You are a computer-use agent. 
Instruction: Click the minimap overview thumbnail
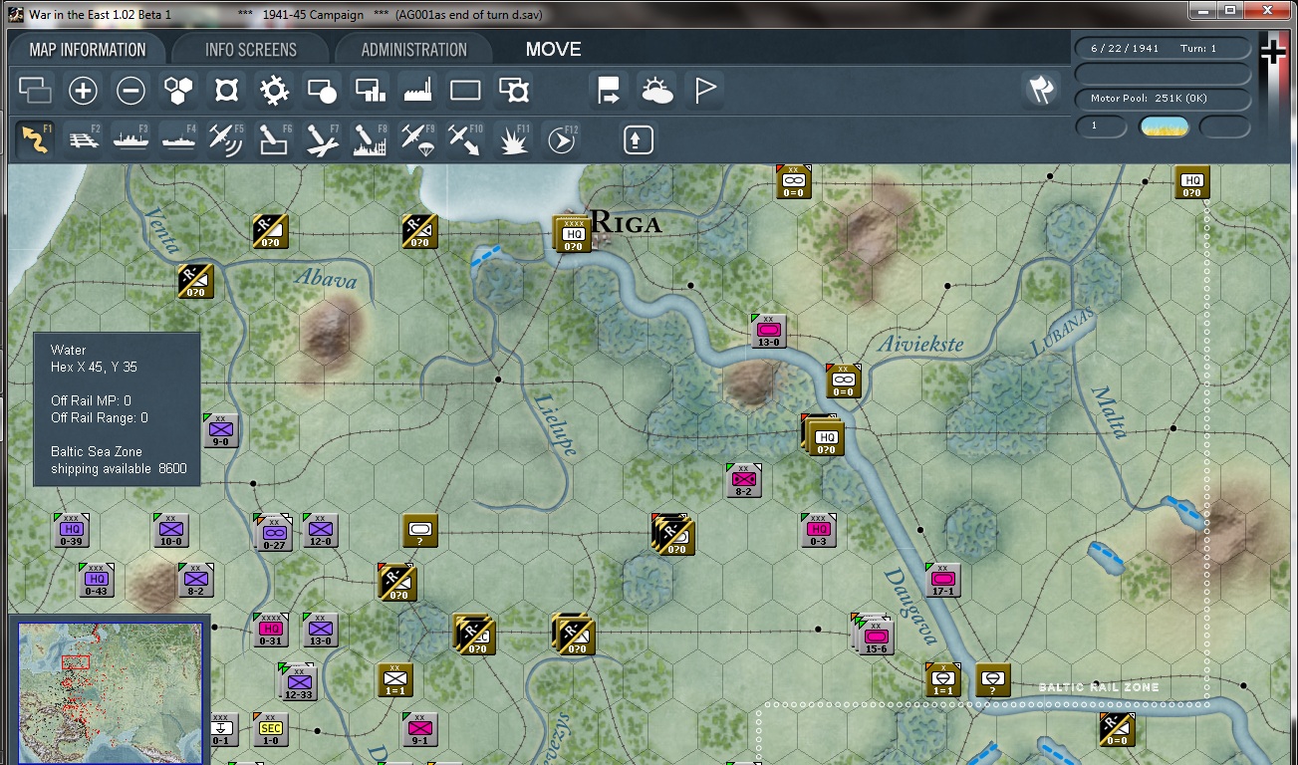tap(109, 691)
